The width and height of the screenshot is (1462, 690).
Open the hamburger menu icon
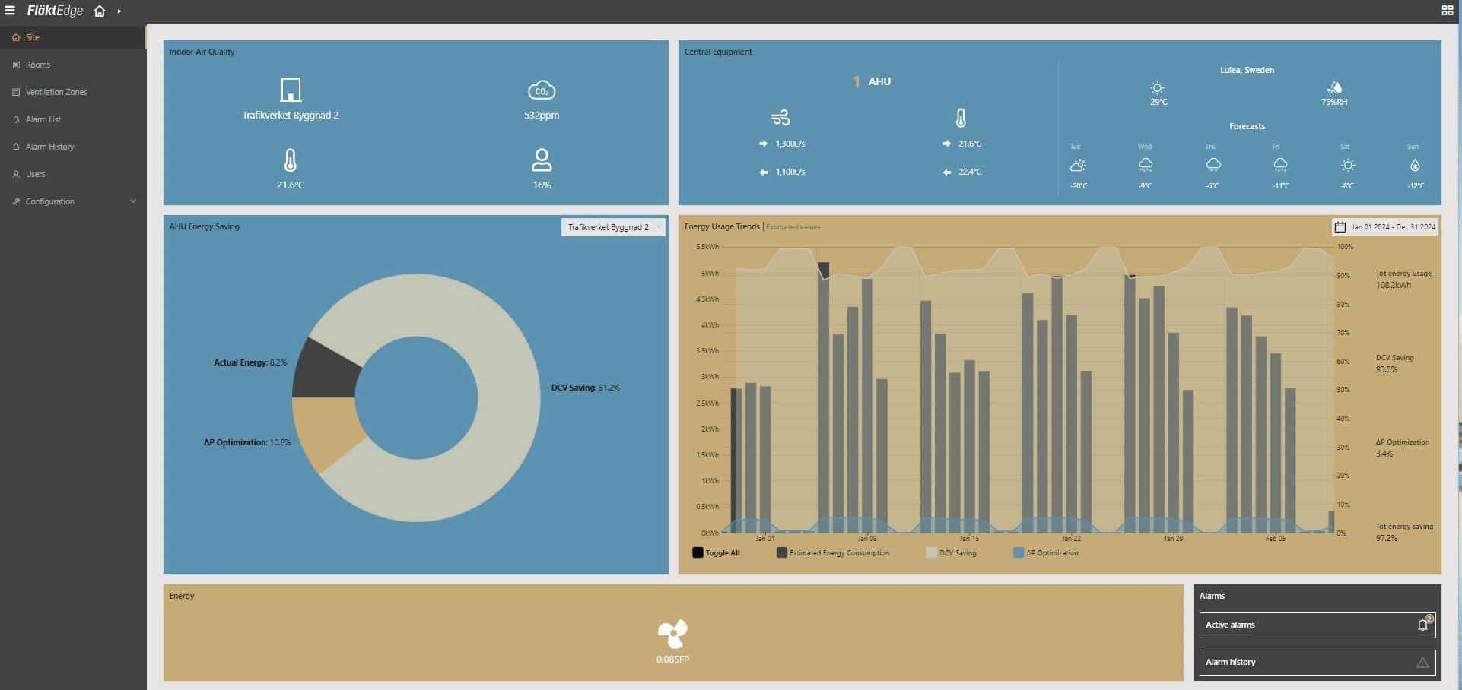[10, 11]
